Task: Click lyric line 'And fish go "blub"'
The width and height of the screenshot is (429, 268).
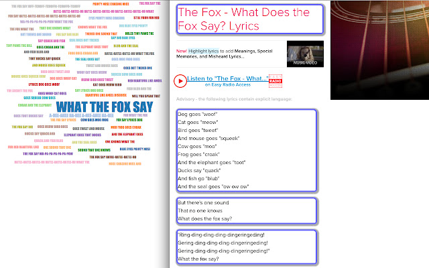Action: (198, 179)
